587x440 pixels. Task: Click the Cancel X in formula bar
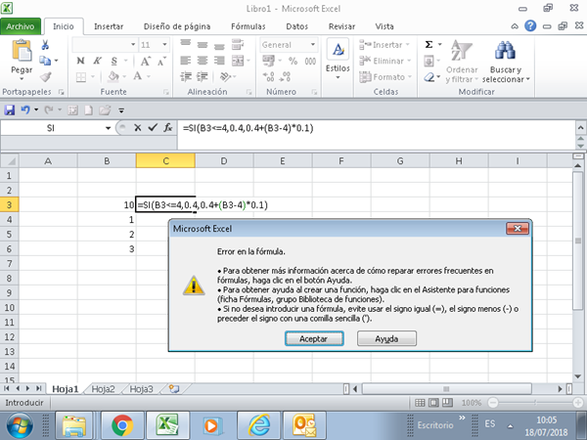[138, 128]
